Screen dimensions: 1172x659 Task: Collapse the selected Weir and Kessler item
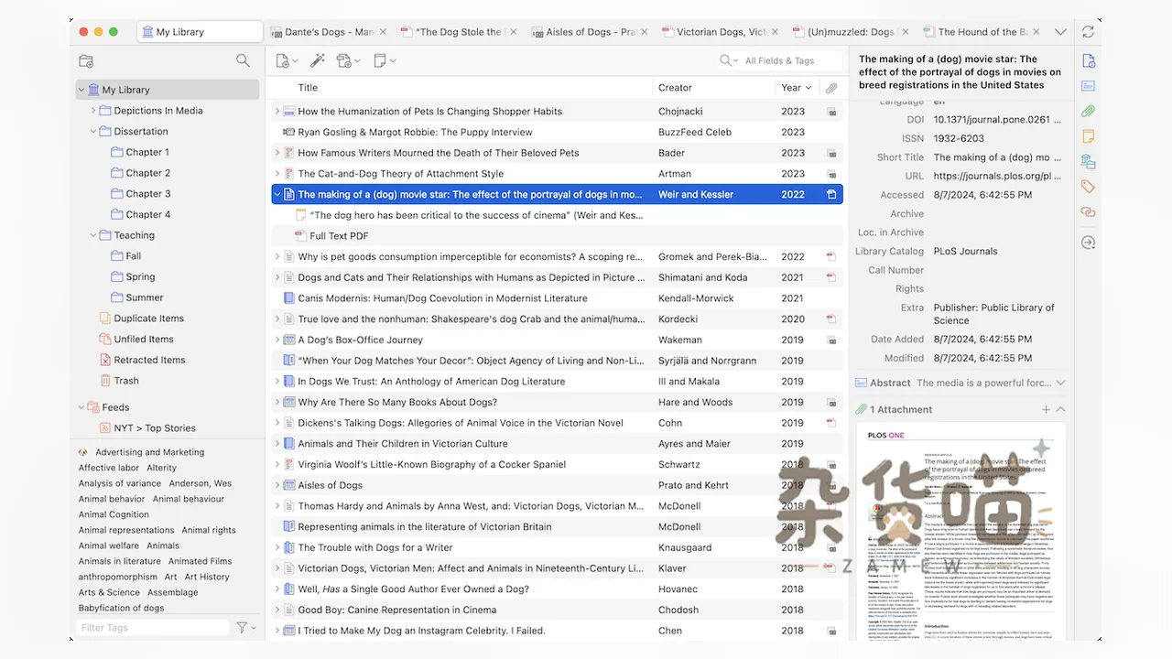[277, 194]
